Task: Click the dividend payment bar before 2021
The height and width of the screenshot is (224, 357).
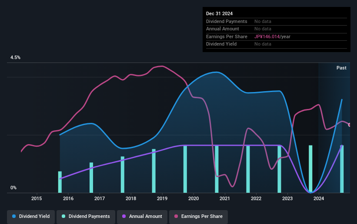Action: click(217, 169)
